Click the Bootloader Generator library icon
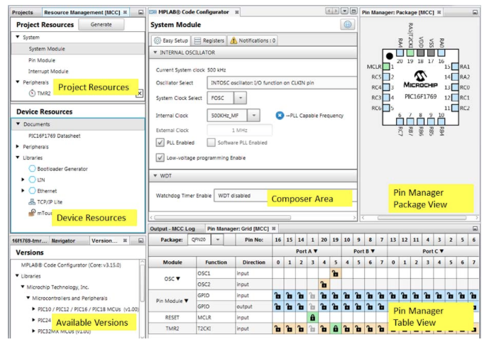The height and width of the screenshot is (342, 489). [x=32, y=169]
